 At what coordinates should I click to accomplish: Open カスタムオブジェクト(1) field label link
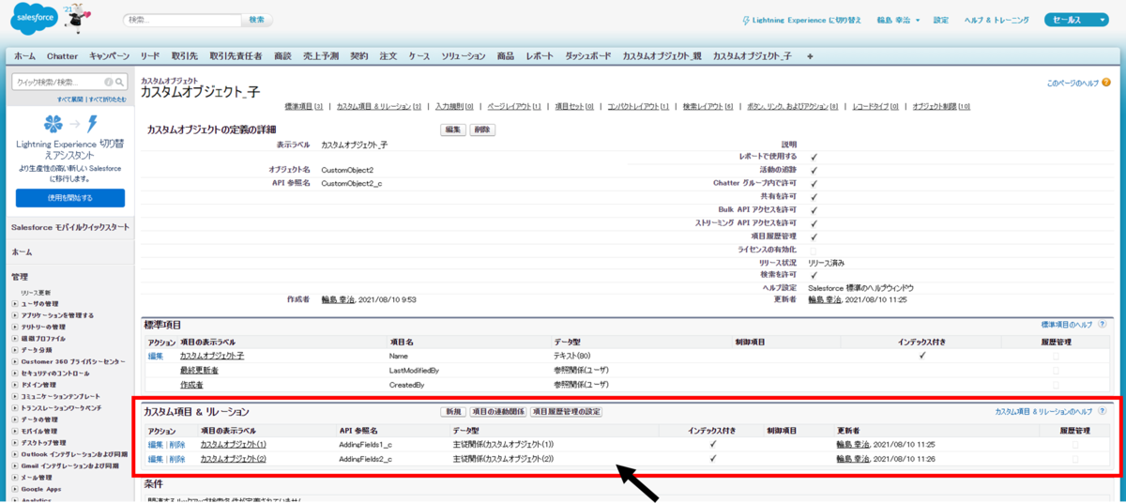point(233,444)
